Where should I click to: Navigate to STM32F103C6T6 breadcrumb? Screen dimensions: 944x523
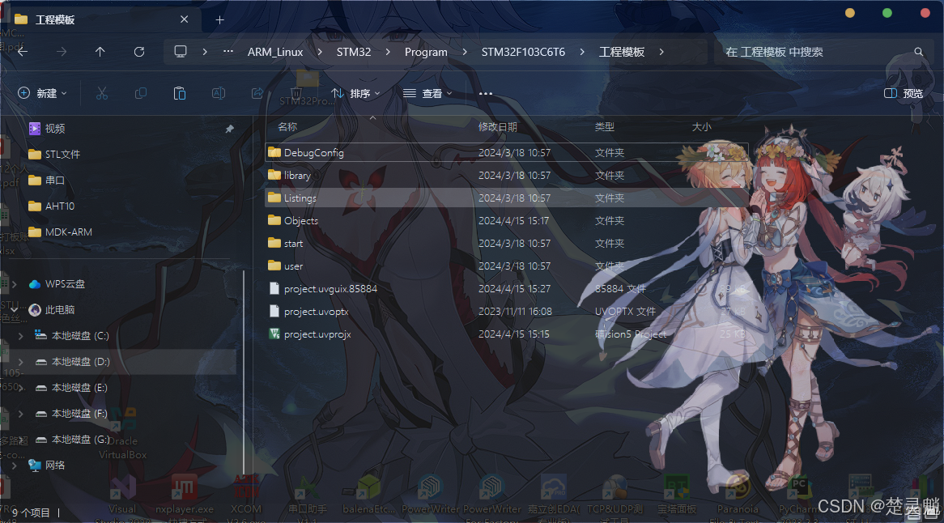(x=523, y=52)
